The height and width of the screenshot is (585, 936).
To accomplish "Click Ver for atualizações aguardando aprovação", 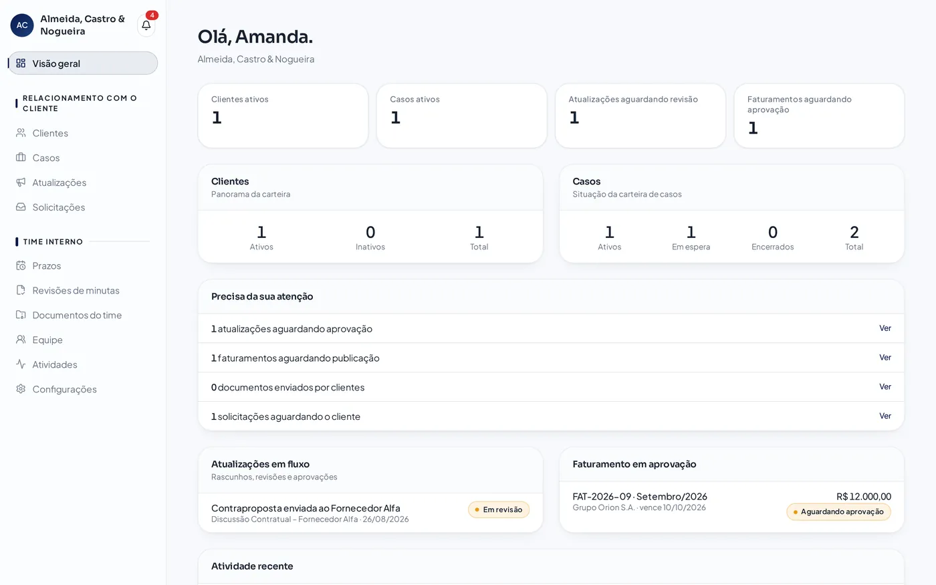I will point(885,328).
